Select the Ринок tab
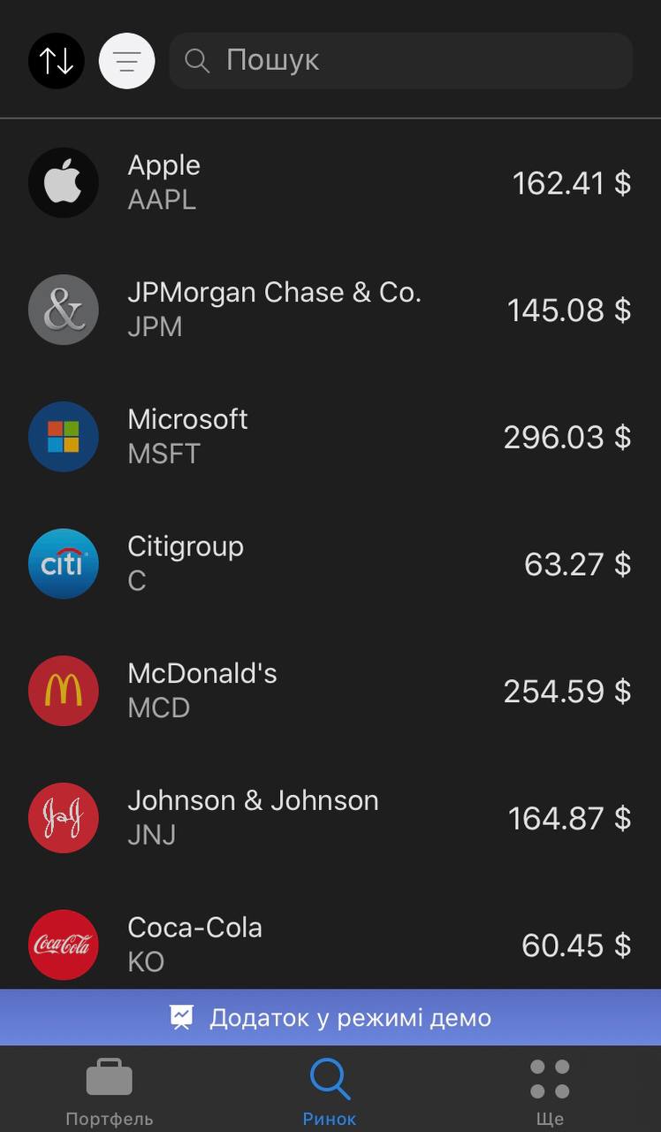 point(330,1093)
